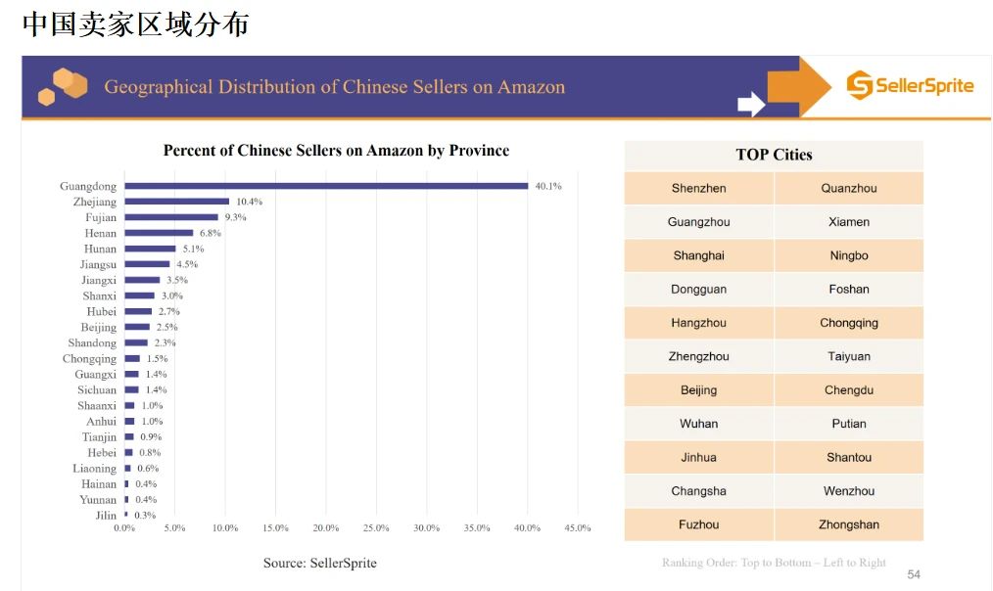The height and width of the screenshot is (591, 993).
Task: Select the Zhongshan table cell
Action: (x=849, y=524)
